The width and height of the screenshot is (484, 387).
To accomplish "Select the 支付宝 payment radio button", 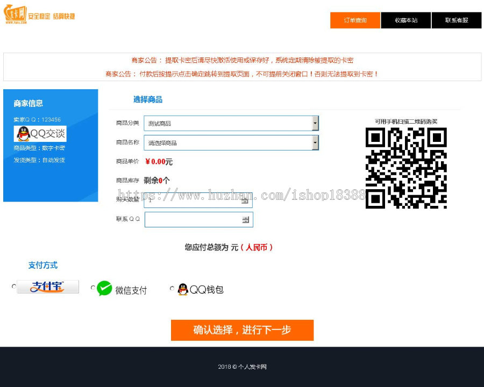I will 14,286.
